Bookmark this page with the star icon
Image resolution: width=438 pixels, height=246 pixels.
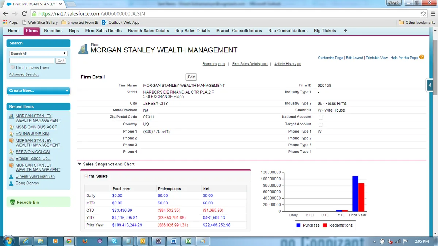coord(423,13)
